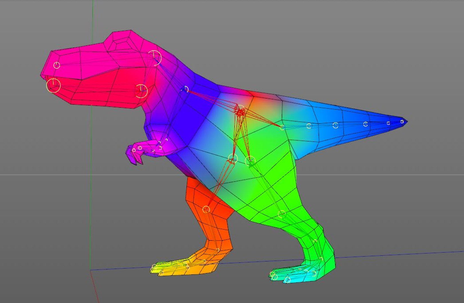
Task: Select the jaw hinge joint circle
Action: [x=141, y=91]
